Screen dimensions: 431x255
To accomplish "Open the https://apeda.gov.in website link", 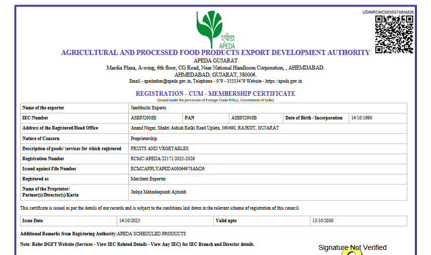I will (x=283, y=81).
